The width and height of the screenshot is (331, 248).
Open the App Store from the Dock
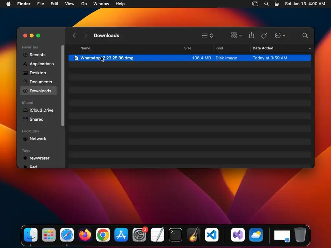click(x=121, y=235)
